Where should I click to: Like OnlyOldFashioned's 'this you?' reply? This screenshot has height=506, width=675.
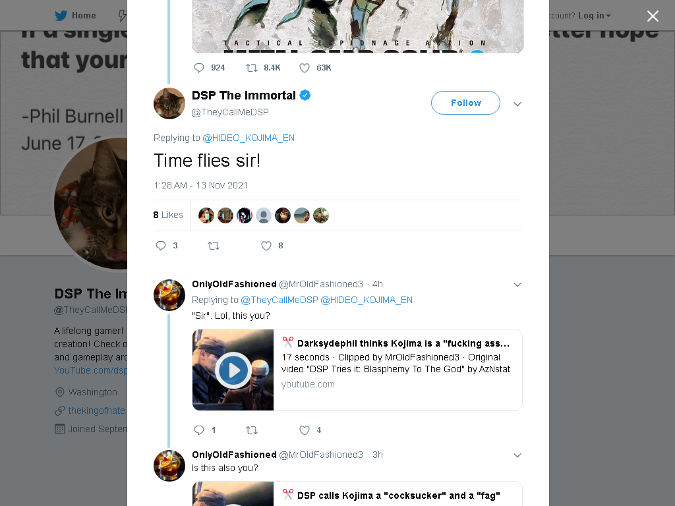point(305,430)
